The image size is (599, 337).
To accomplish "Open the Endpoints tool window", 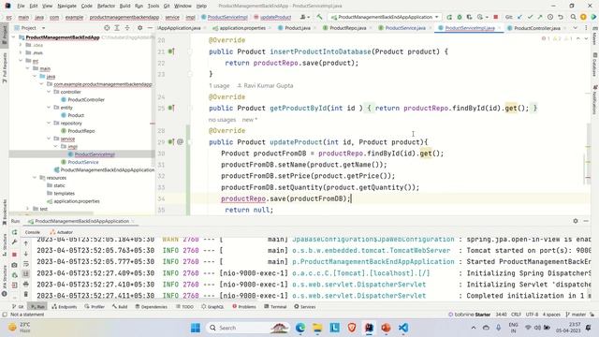I will 65,307.
